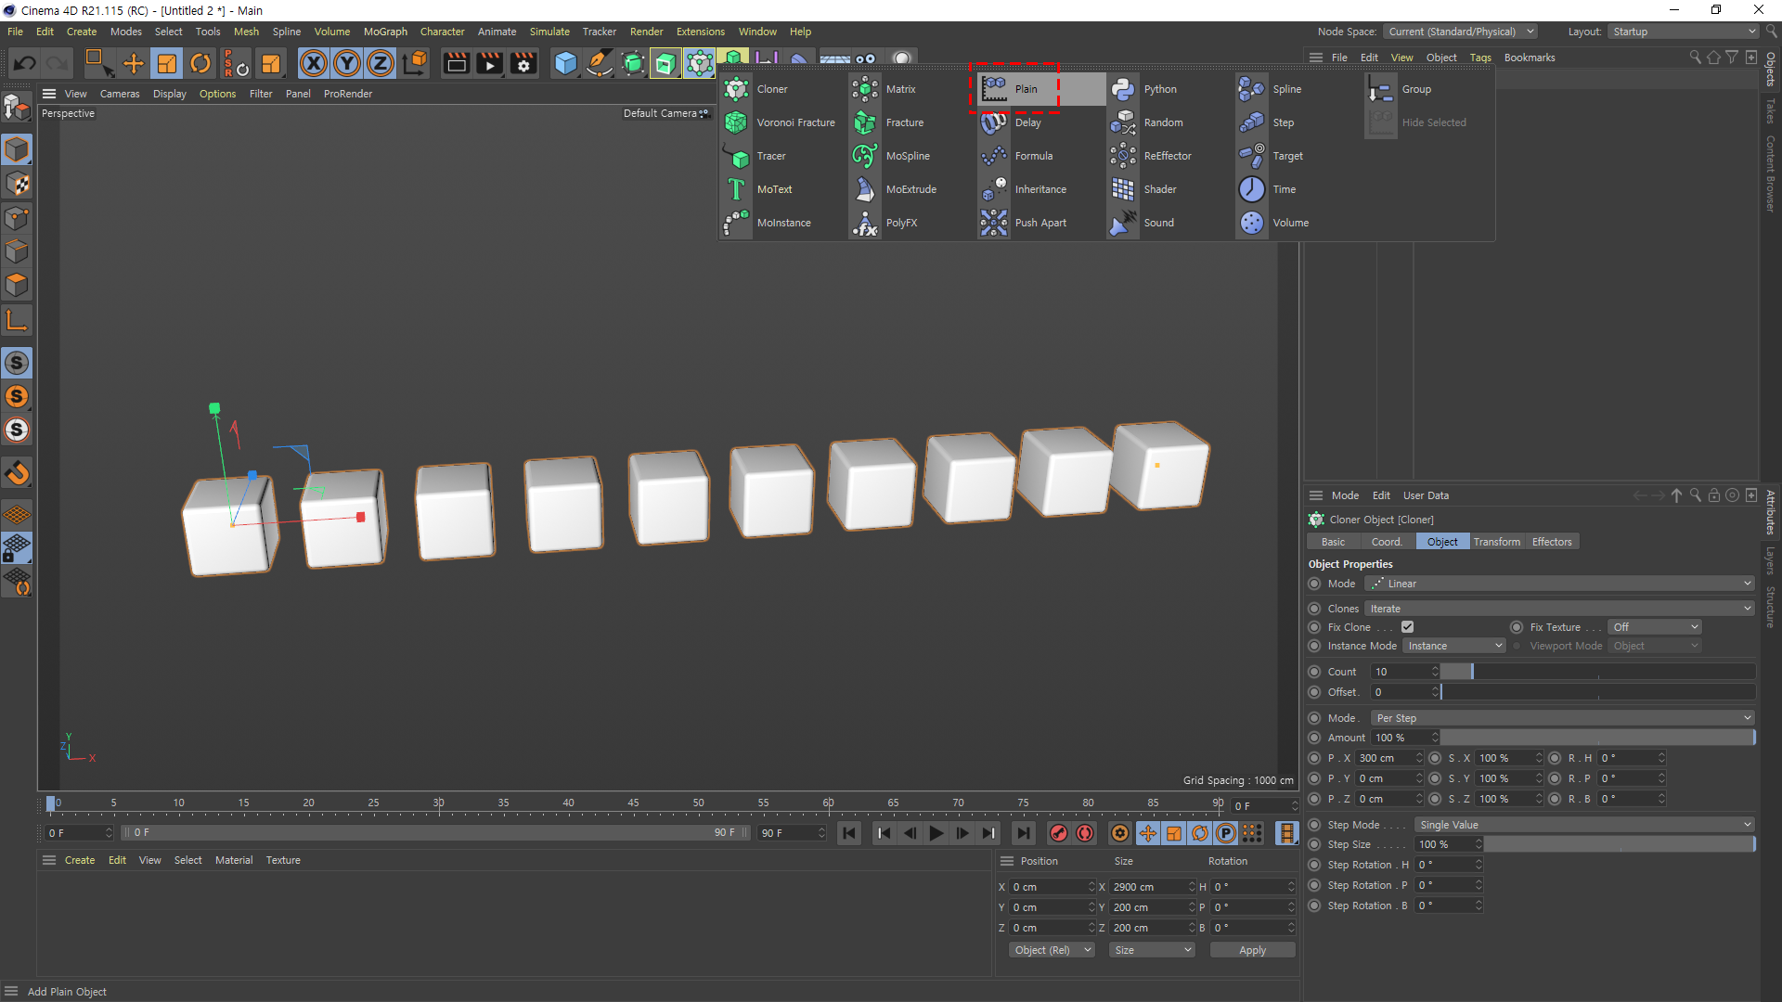
Task: Open the Simulate menu
Action: 549,32
